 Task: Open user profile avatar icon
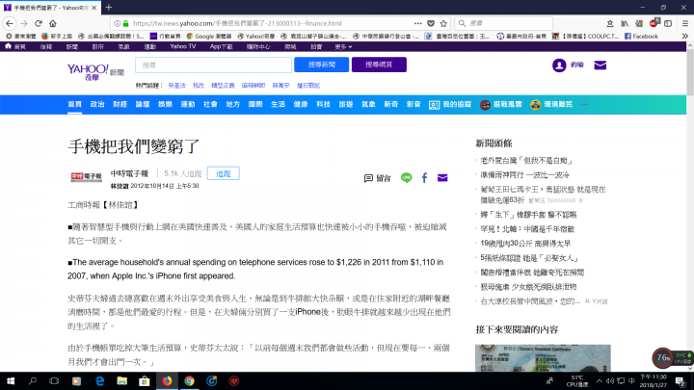[x=559, y=65]
